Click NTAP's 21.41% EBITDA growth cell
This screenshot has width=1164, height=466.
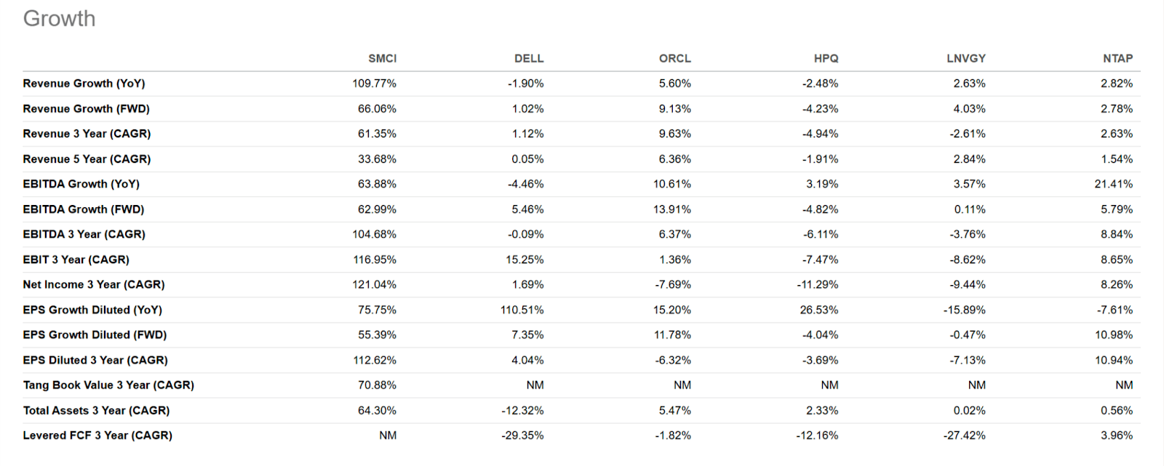[x=1113, y=184]
